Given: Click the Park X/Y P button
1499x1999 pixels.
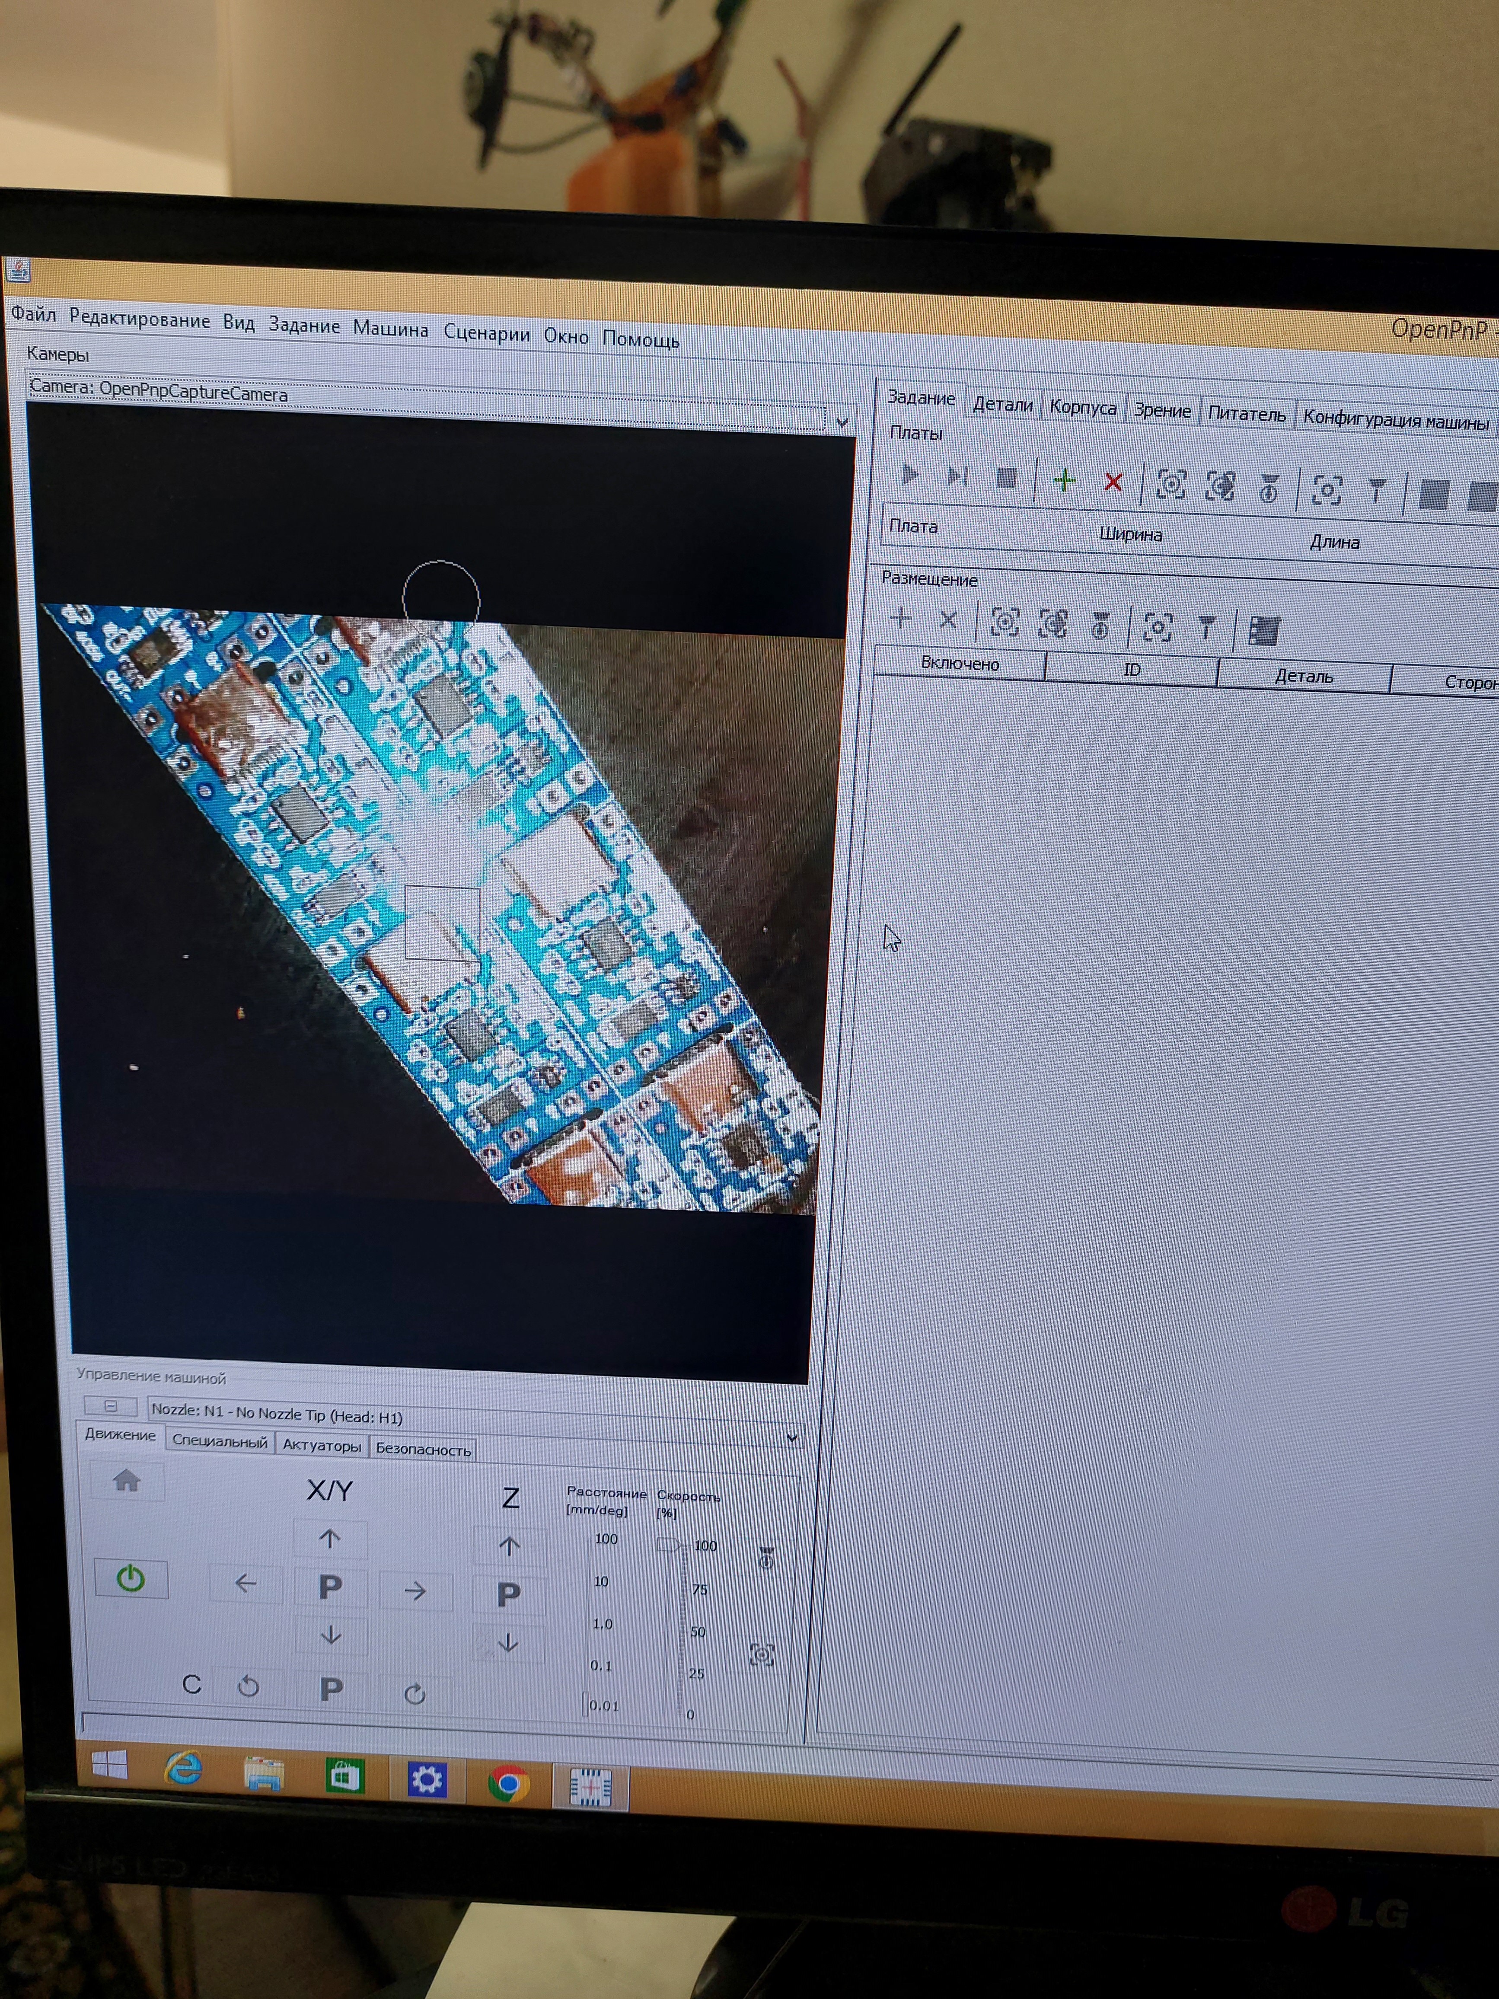Looking at the screenshot, I should coord(331,1588).
